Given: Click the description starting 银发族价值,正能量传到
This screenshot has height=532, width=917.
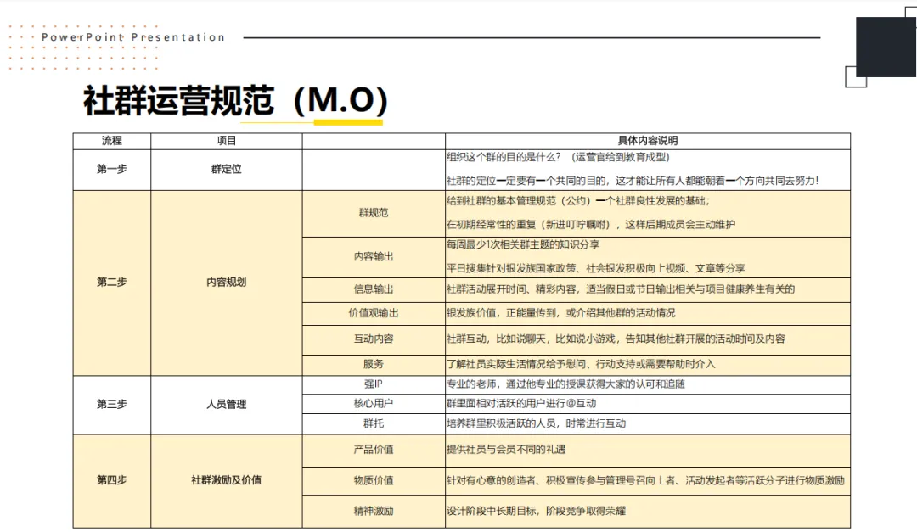Looking at the screenshot, I should coord(561,313).
